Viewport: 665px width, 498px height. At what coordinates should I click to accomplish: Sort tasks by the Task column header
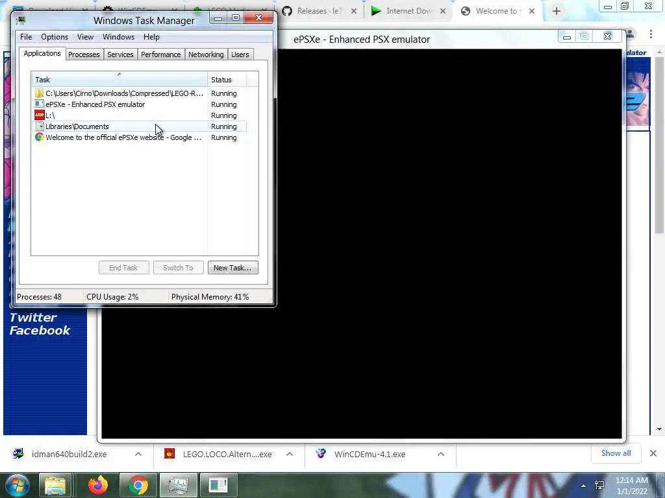coord(119,80)
